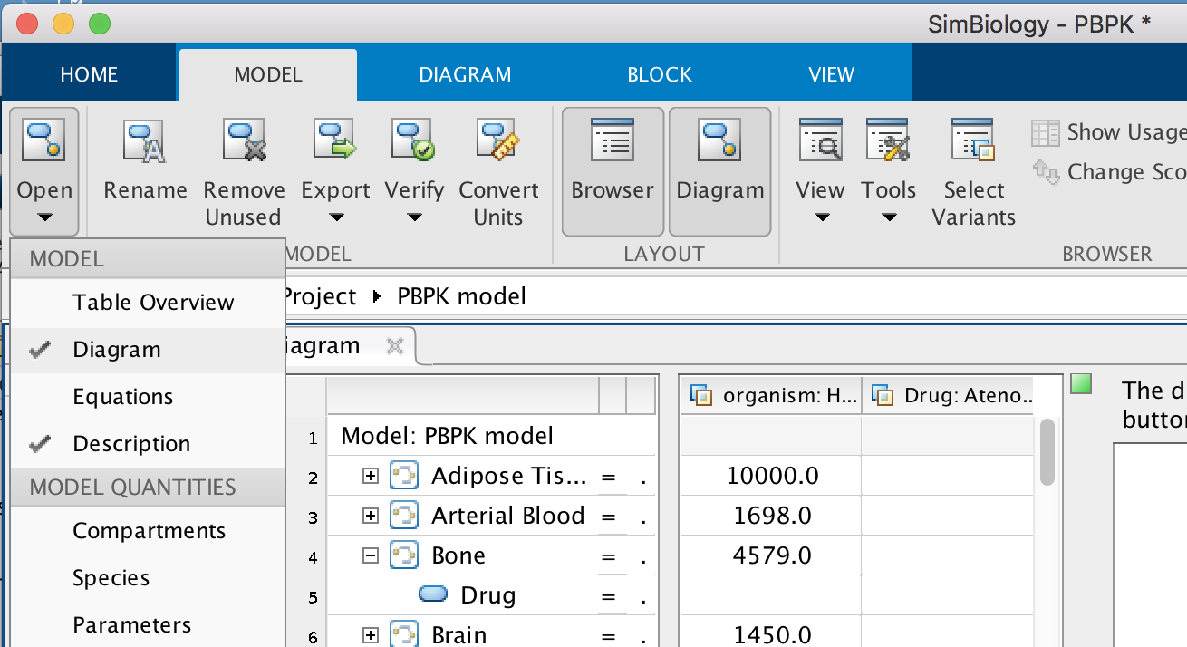The width and height of the screenshot is (1187, 647).
Task: Open the Select Variants tool
Action: point(973,142)
